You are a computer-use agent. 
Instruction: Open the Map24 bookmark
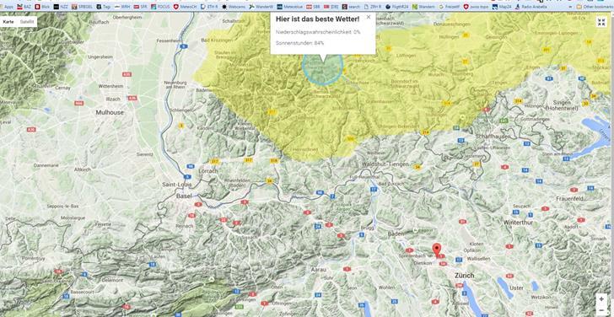coord(503,7)
